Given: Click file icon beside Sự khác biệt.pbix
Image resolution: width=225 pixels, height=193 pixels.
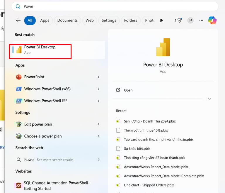Looking at the screenshot, I should pos(118,148).
